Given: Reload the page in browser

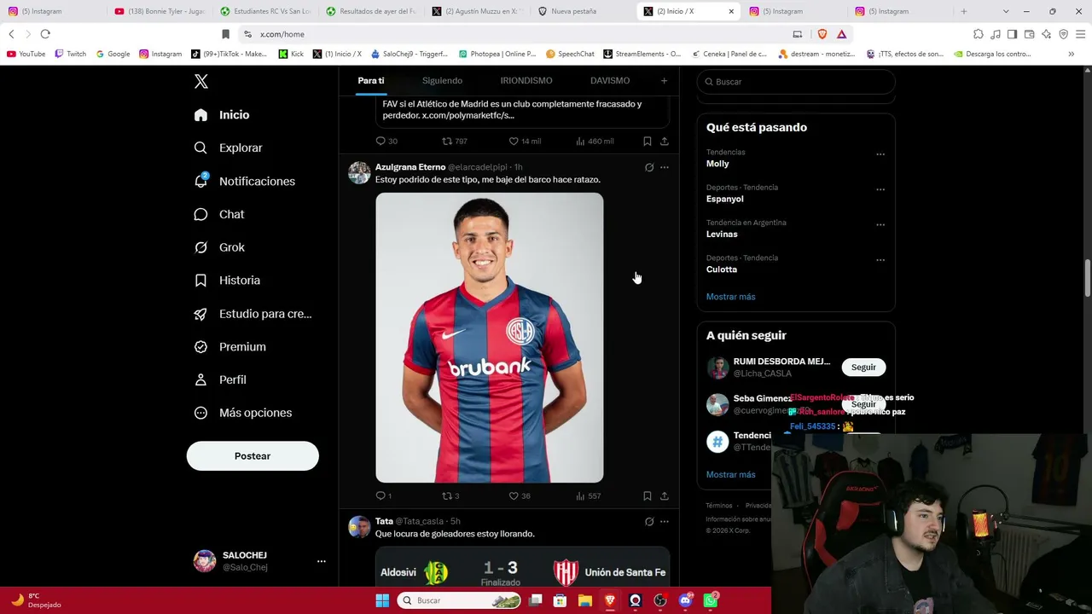Looking at the screenshot, I should (x=45, y=34).
